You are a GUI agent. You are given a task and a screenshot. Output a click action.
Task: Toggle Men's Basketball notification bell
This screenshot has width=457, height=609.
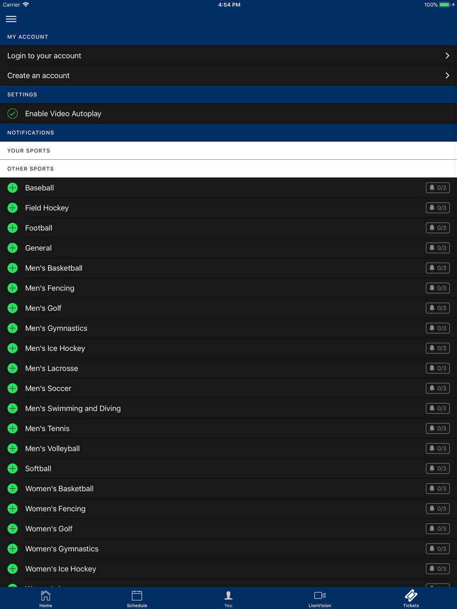(x=438, y=268)
